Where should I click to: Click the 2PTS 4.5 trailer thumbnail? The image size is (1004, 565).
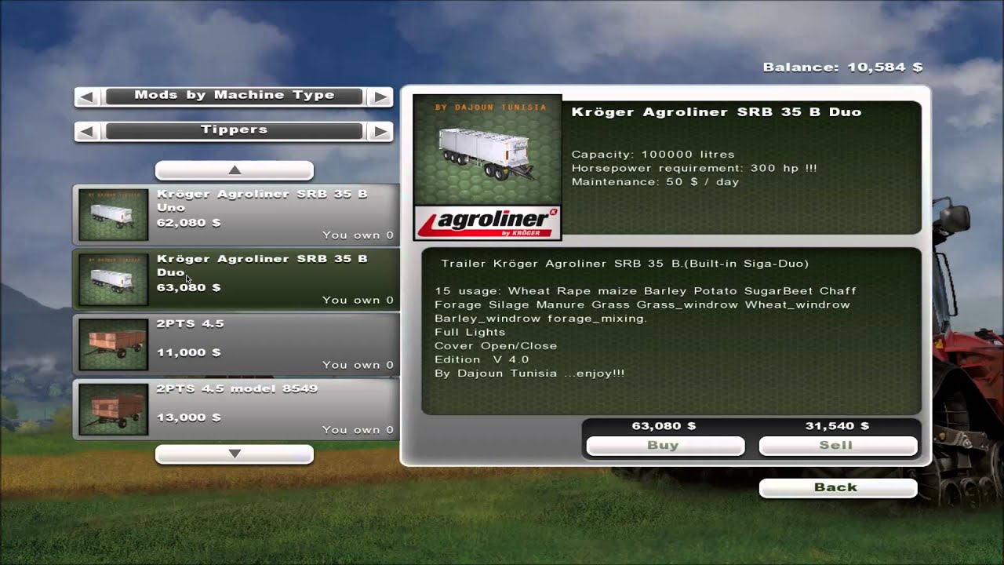113,344
